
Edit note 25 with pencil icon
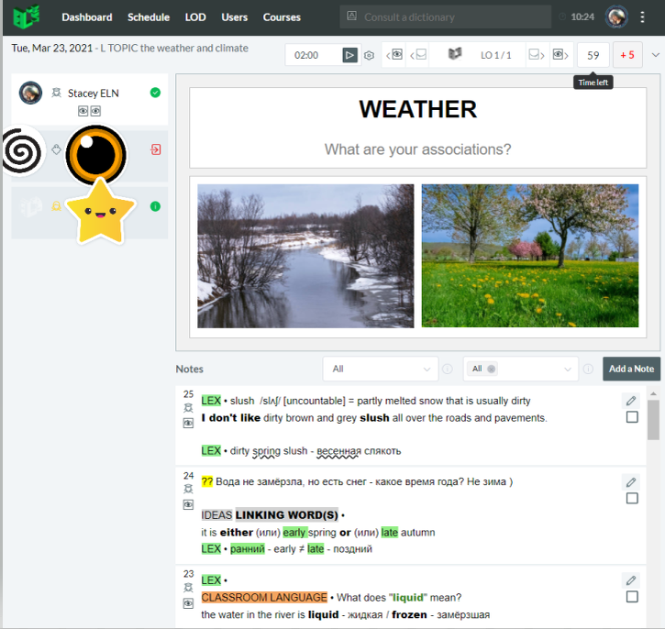point(631,401)
